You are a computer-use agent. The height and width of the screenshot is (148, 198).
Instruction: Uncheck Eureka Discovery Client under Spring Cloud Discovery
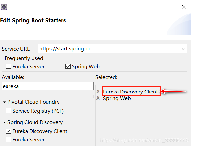click(x=8, y=131)
